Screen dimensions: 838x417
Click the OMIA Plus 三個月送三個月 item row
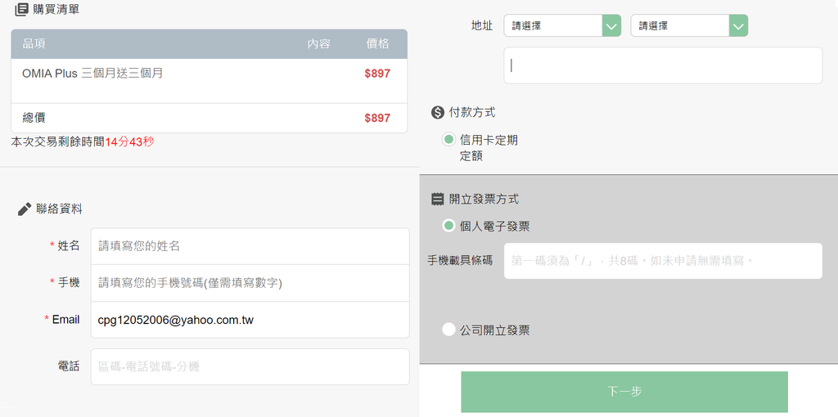(209, 81)
